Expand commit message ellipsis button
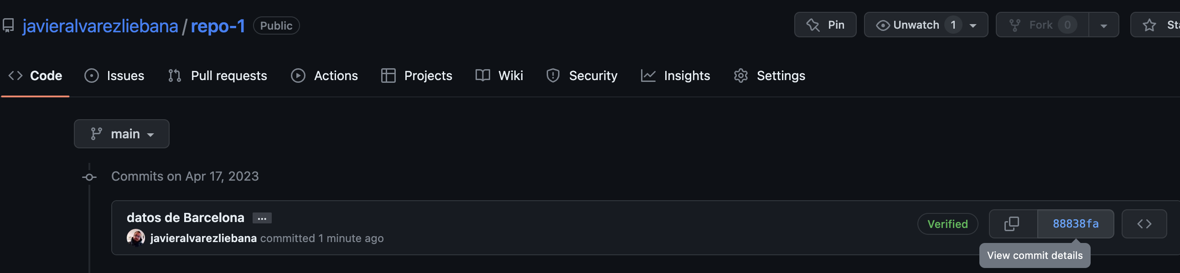 (x=262, y=218)
